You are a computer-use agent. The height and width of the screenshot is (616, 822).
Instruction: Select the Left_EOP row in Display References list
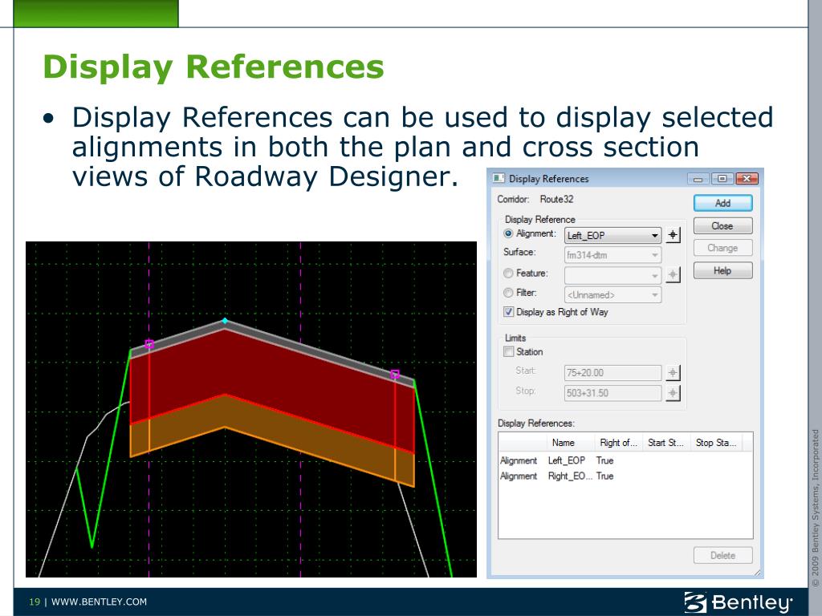(625, 460)
